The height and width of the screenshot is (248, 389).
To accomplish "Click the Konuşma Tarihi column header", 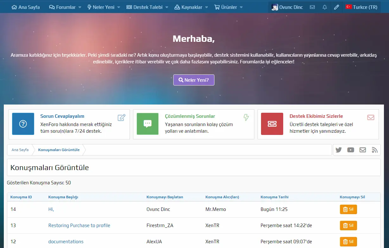I will 275,197.
